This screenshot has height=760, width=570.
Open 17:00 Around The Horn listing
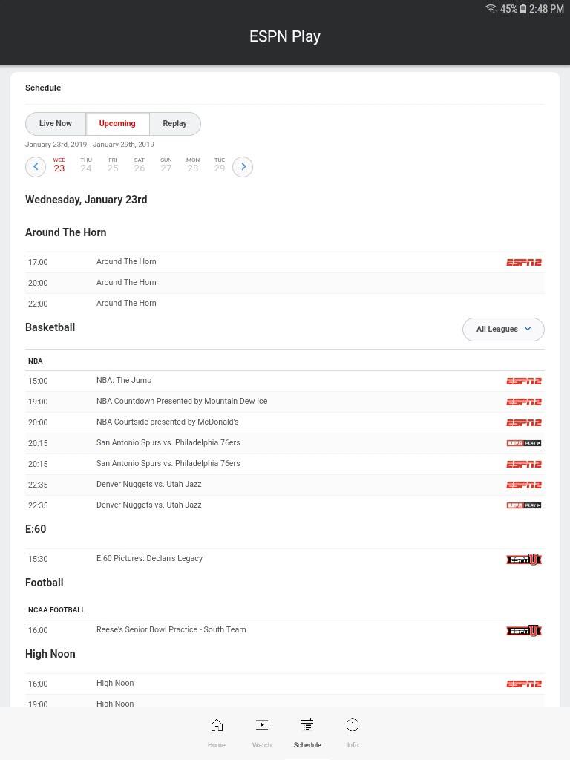pyautogui.click(x=285, y=262)
